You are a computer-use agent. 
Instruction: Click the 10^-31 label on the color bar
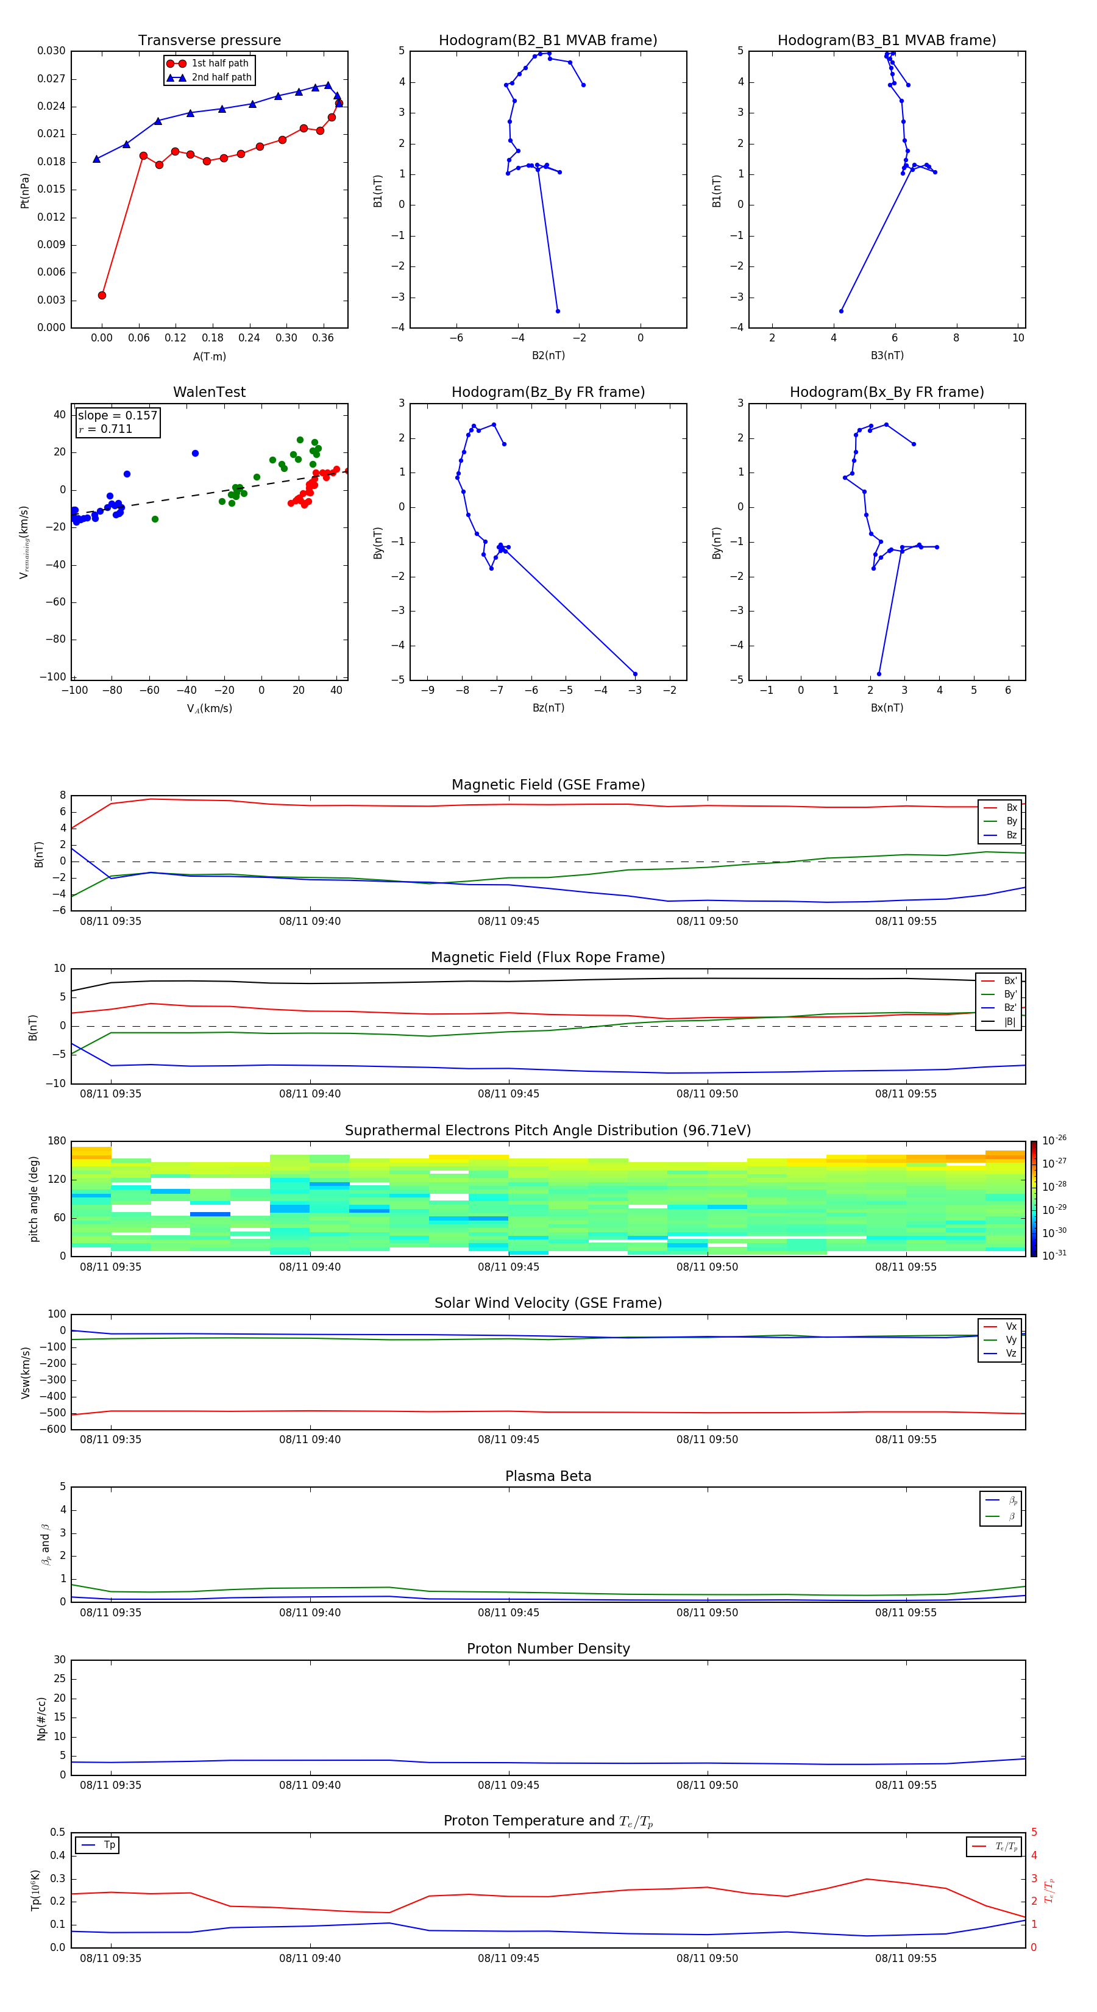1054,1255
